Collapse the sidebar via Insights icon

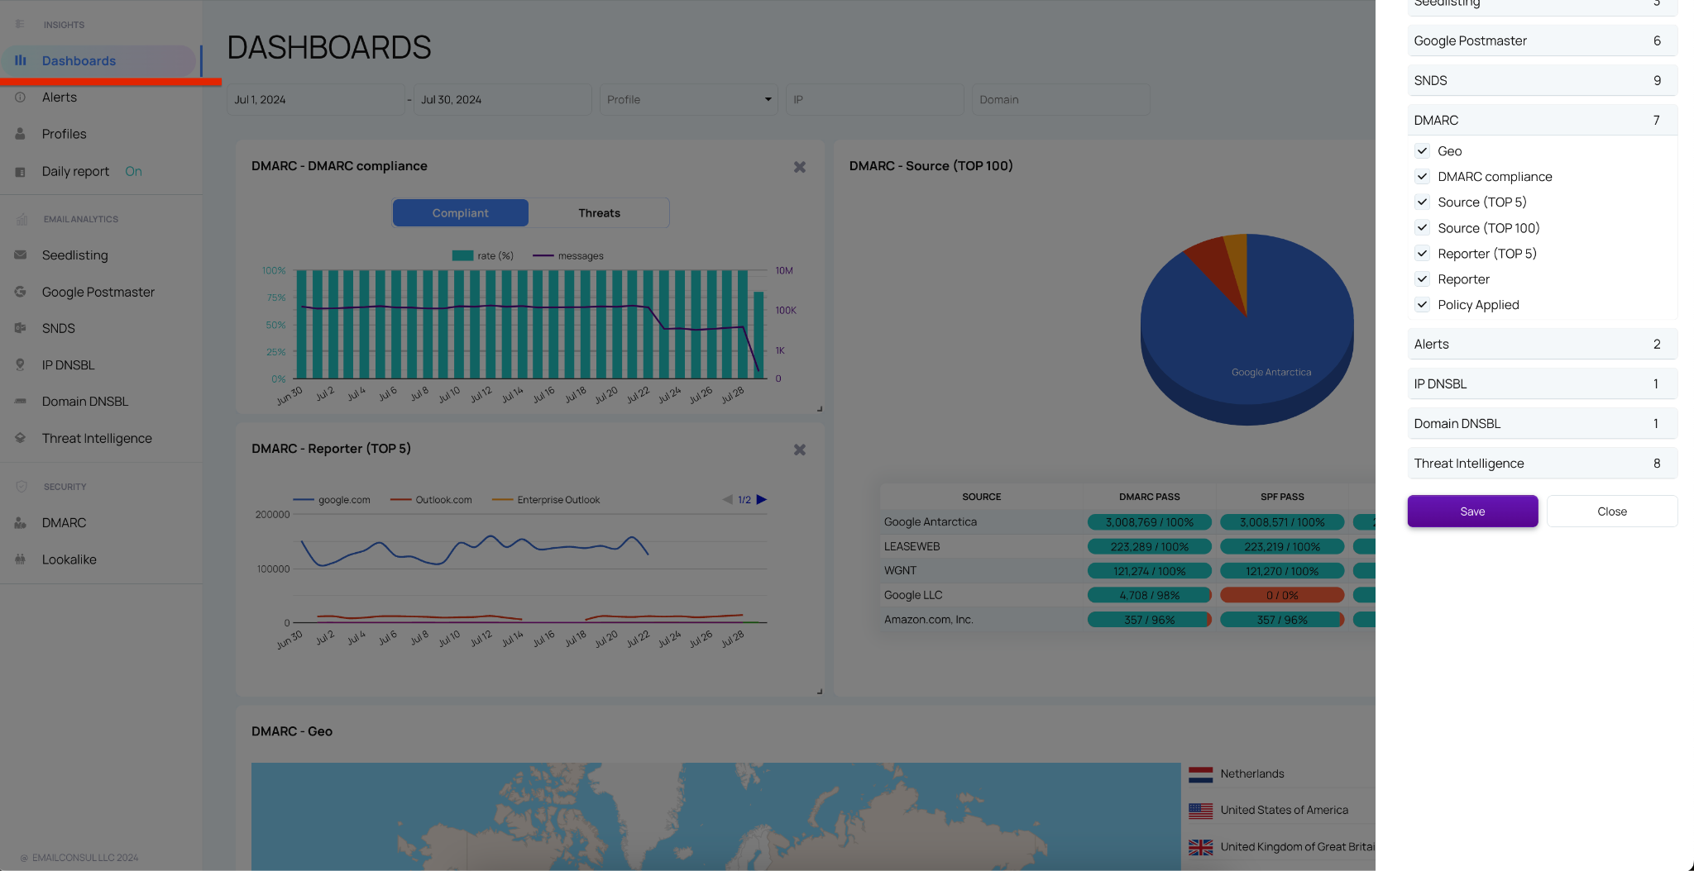(x=21, y=24)
